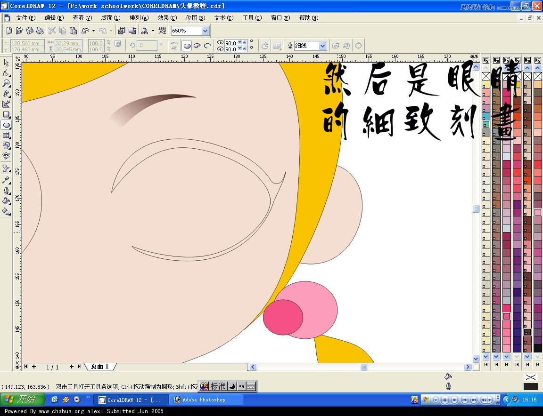Image resolution: width=543 pixels, height=416 pixels.
Task: Select the Outline Pen tool
Action: [7, 191]
